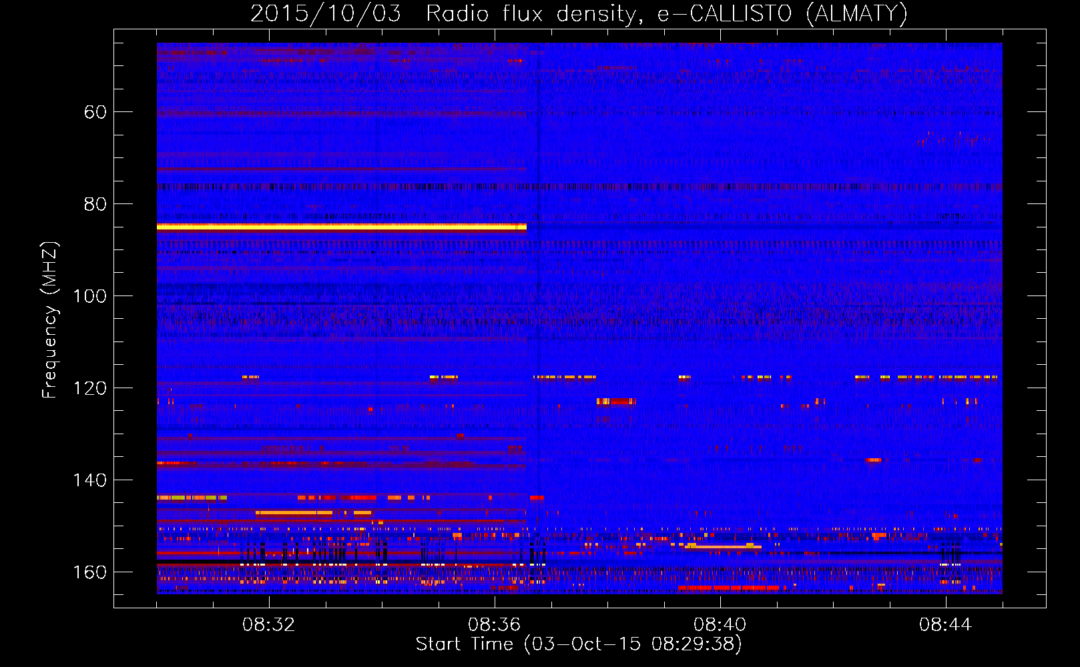Select the 140 MHz frequency tick label
Image resolution: width=1080 pixels, height=667 pixels.
(x=90, y=480)
